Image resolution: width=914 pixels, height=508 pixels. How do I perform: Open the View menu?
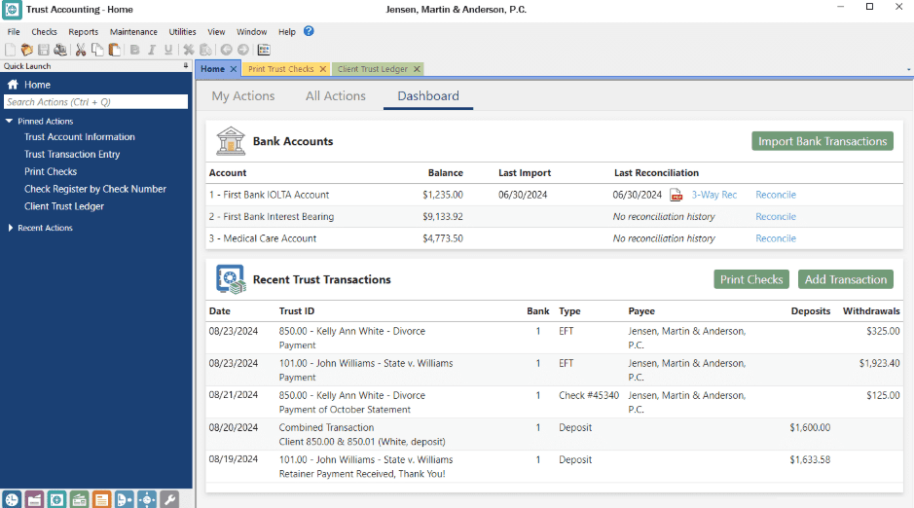point(216,32)
